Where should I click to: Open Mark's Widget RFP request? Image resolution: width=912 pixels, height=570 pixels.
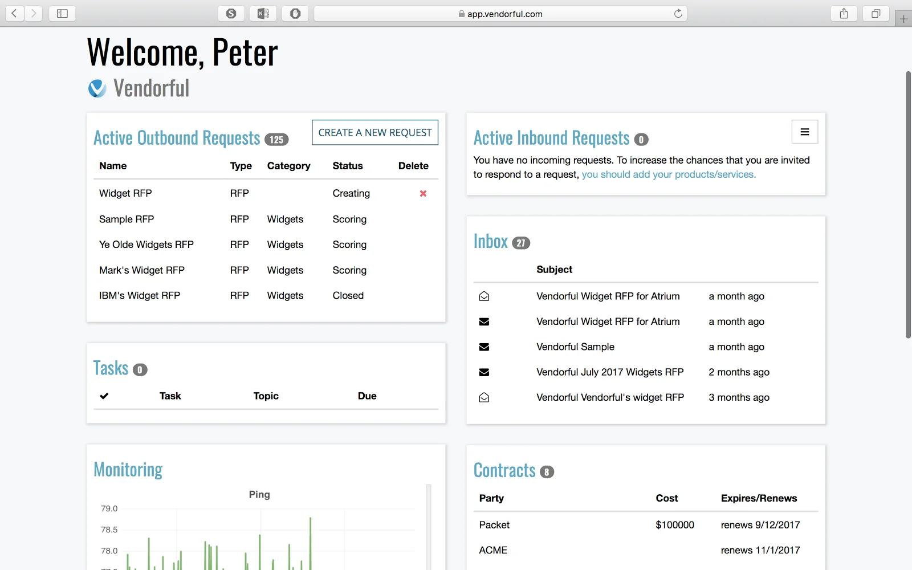click(142, 270)
